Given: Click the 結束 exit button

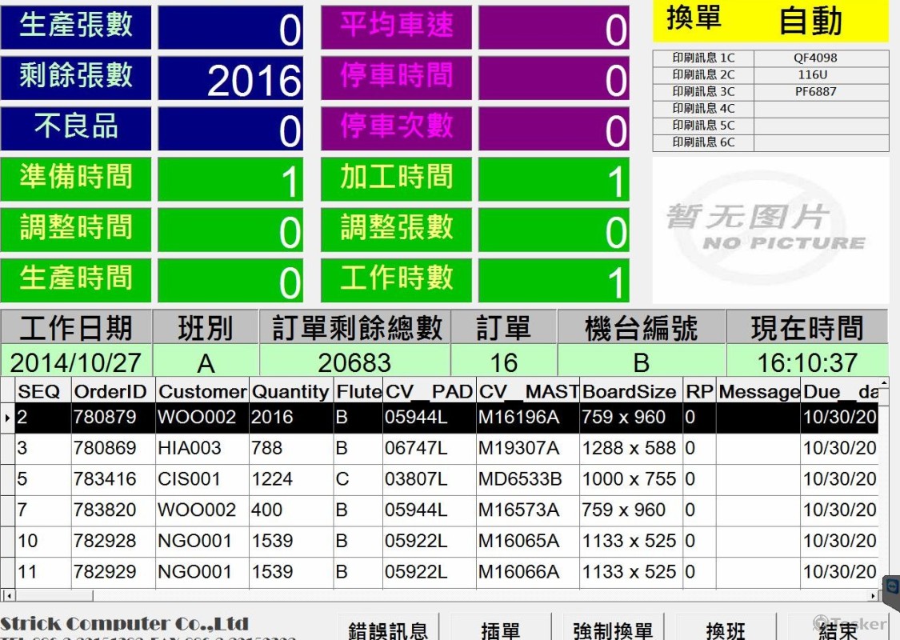Looking at the screenshot, I should click(x=838, y=629).
